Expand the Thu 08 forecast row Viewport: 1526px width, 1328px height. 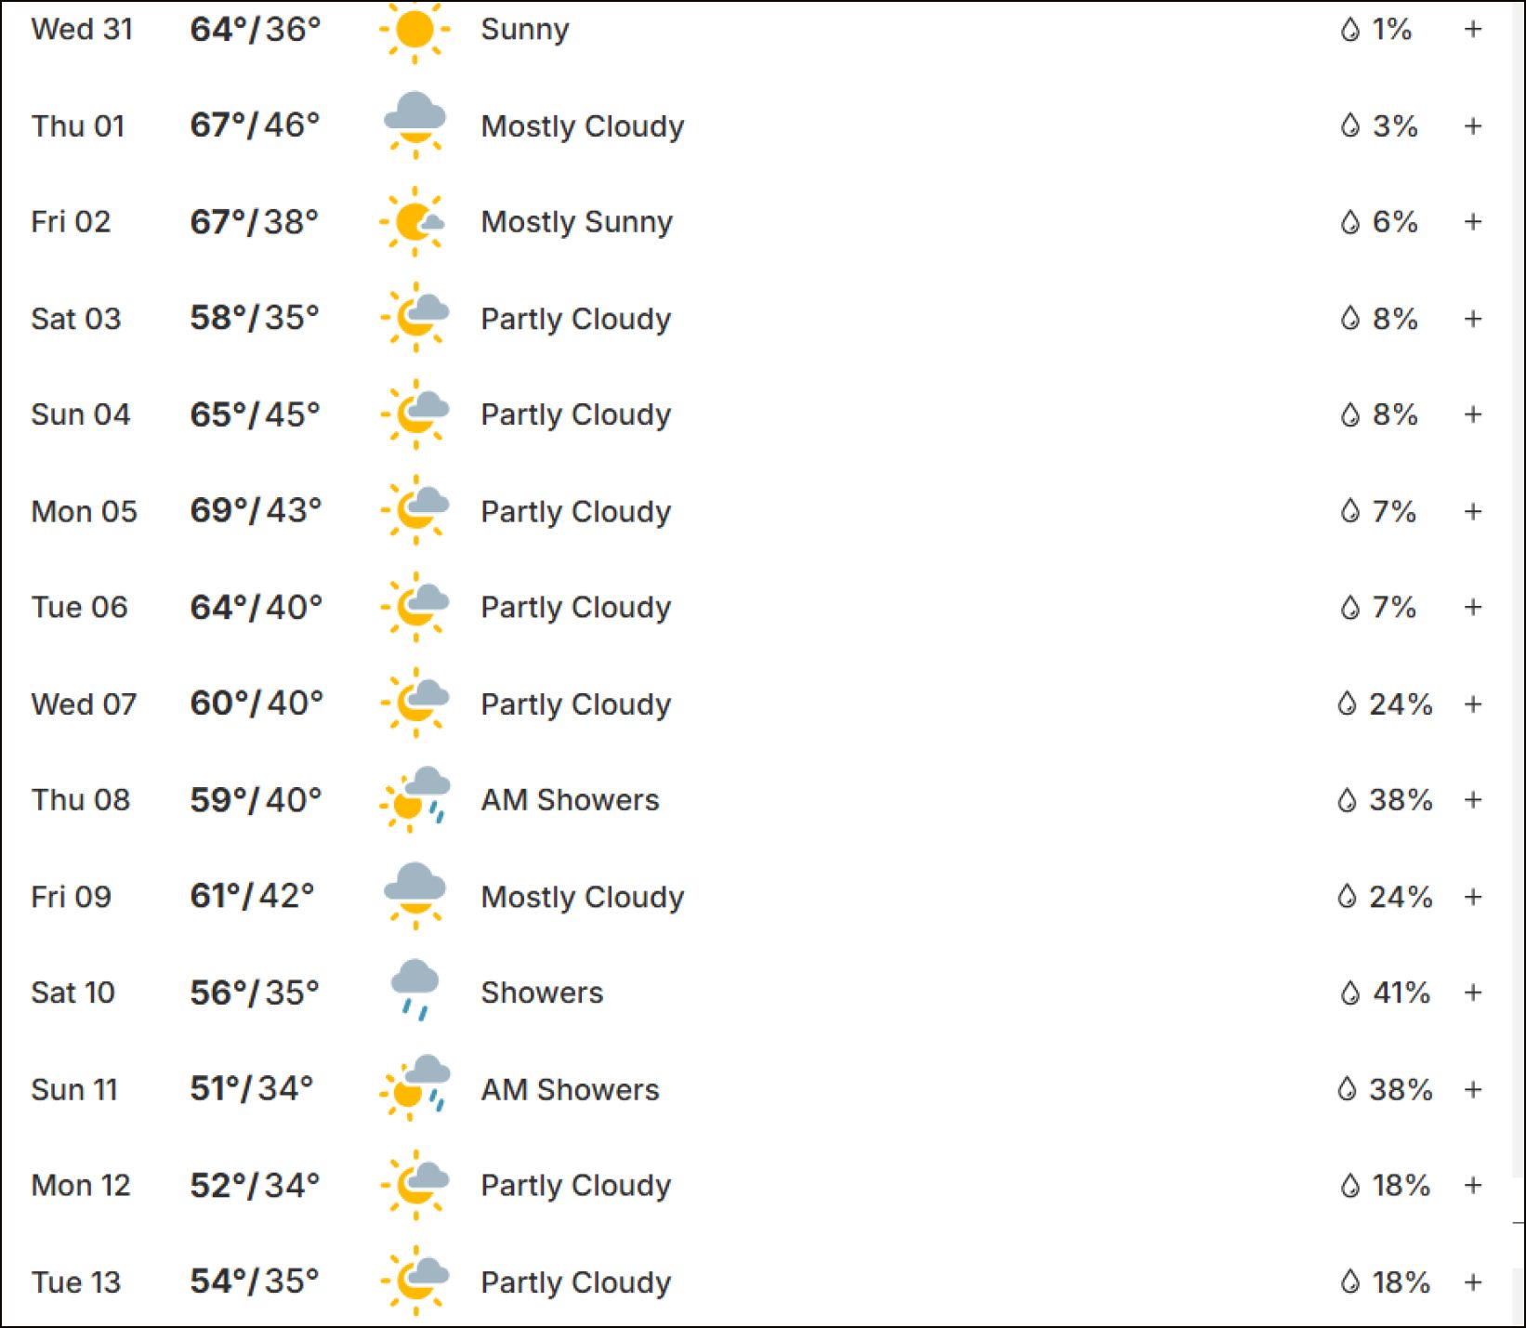1473,799
